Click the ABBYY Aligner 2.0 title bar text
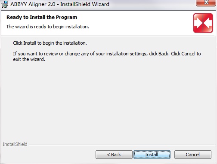Viewport: 217px width, 164px height. pyautogui.click(x=60, y=4)
